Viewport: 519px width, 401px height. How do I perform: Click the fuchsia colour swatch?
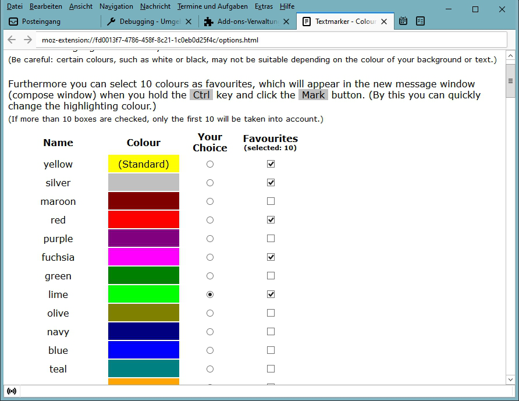click(x=144, y=257)
